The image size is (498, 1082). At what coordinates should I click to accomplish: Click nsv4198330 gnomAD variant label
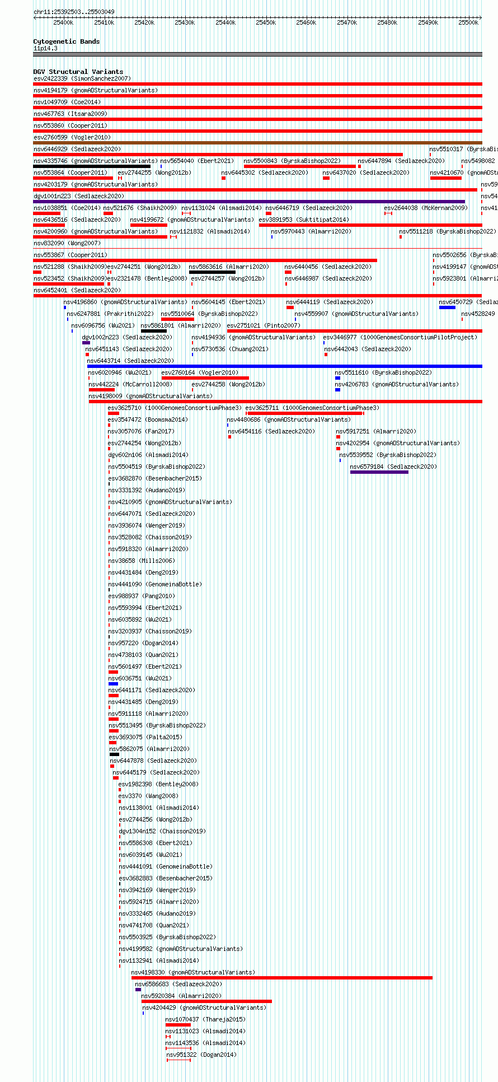point(193,972)
